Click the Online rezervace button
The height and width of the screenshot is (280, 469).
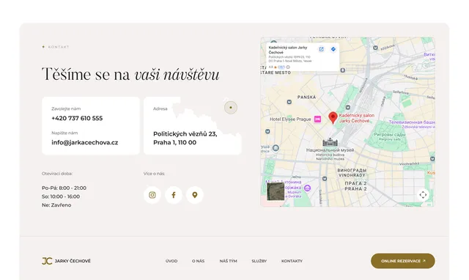(x=403, y=261)
